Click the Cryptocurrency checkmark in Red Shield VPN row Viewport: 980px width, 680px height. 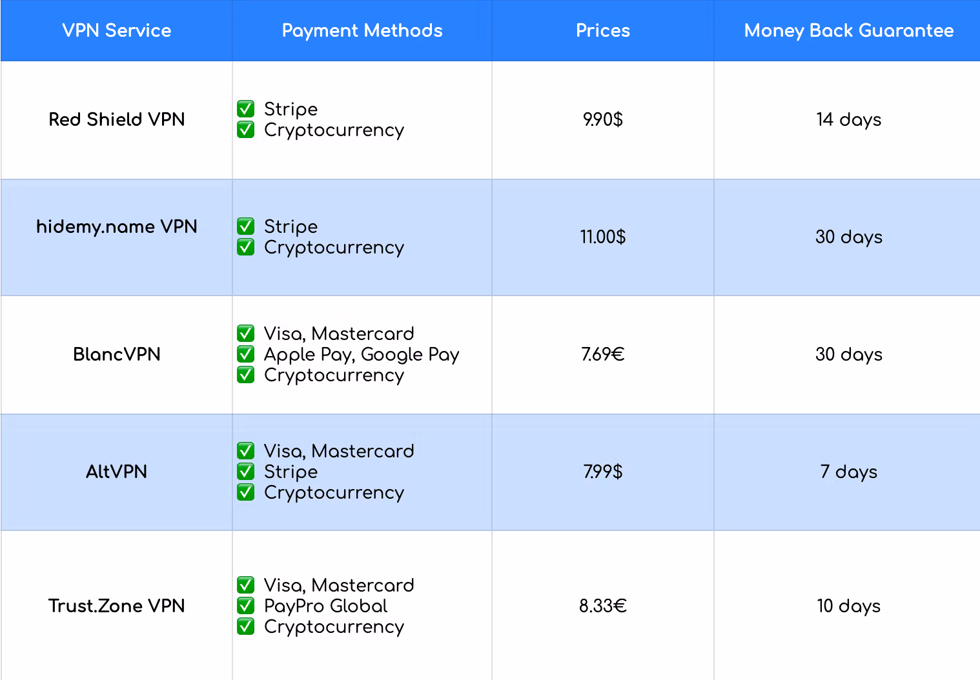point(245,130)
